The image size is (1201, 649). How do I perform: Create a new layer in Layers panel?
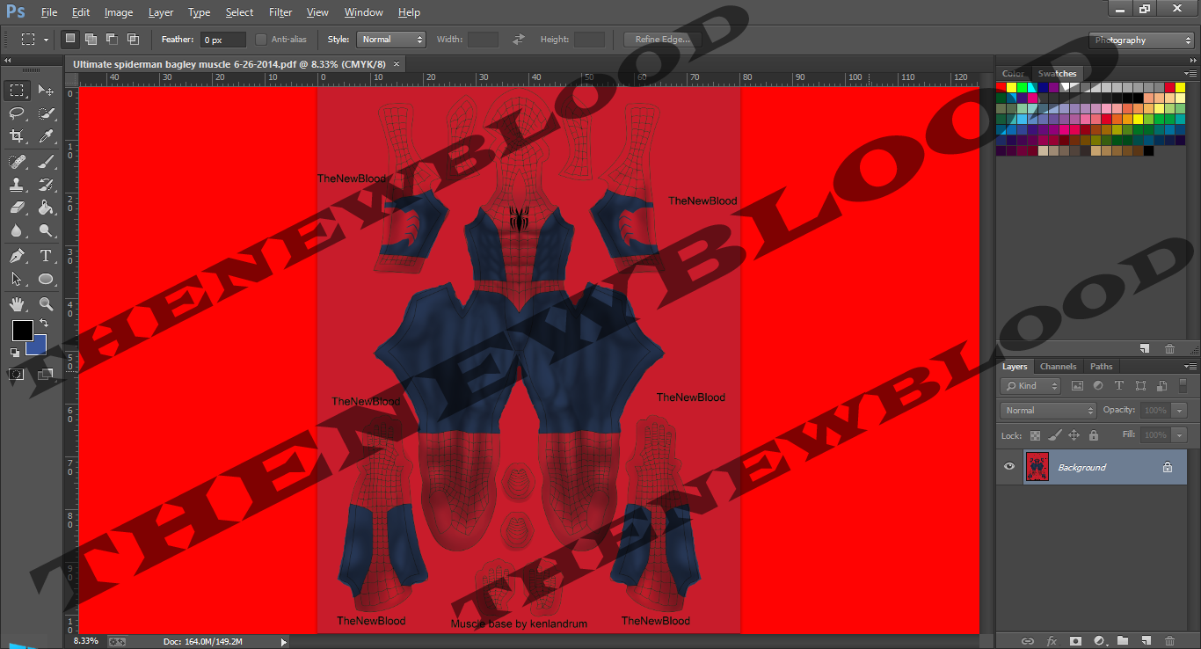click(x=1146, y=641)
